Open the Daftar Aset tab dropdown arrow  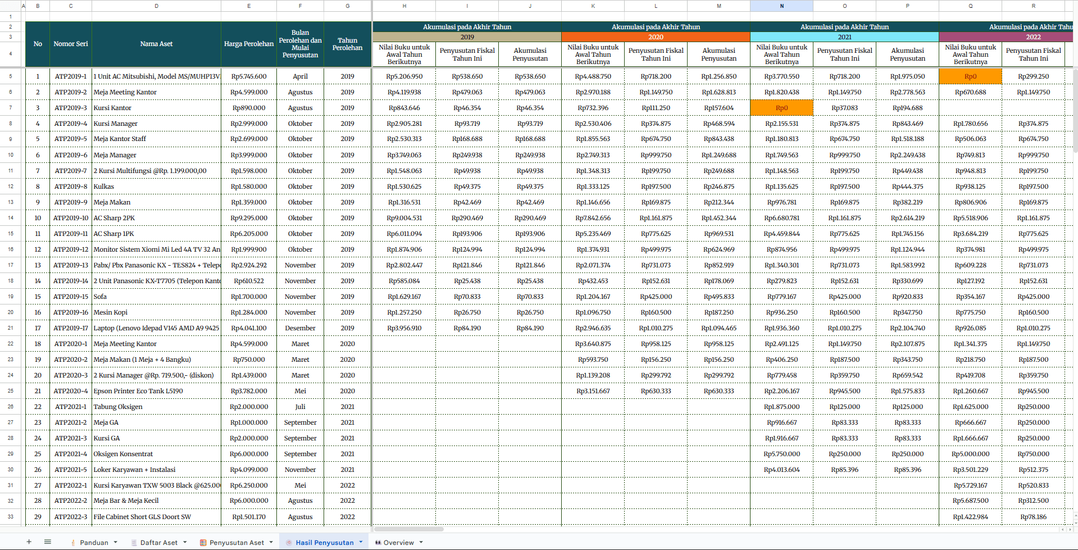pyautogui.click(x=185, y=542)
